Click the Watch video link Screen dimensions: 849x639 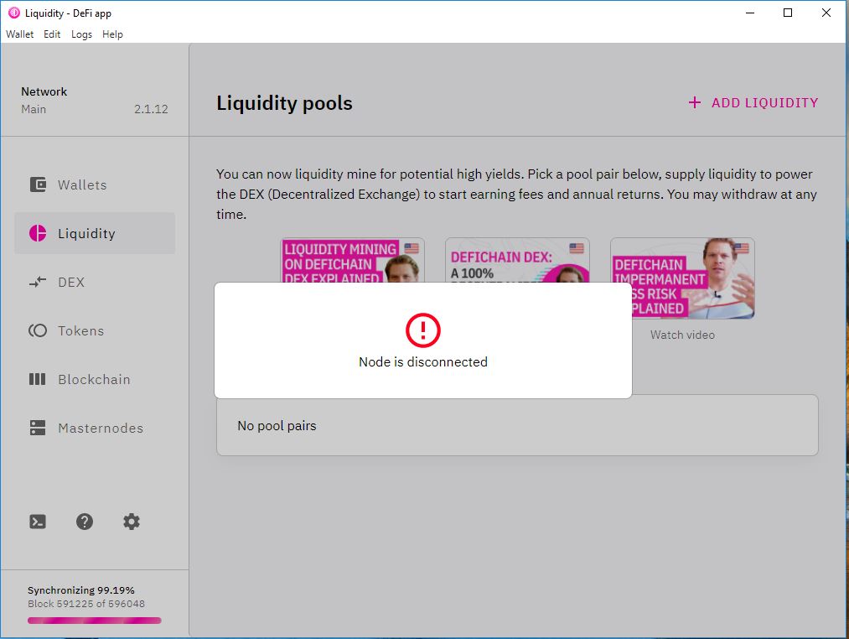[x=682, y=335]
